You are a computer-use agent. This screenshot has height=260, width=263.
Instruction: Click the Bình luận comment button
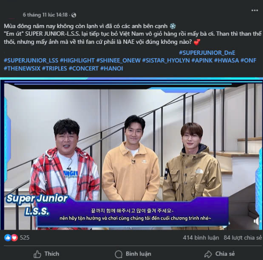point(133,254)
